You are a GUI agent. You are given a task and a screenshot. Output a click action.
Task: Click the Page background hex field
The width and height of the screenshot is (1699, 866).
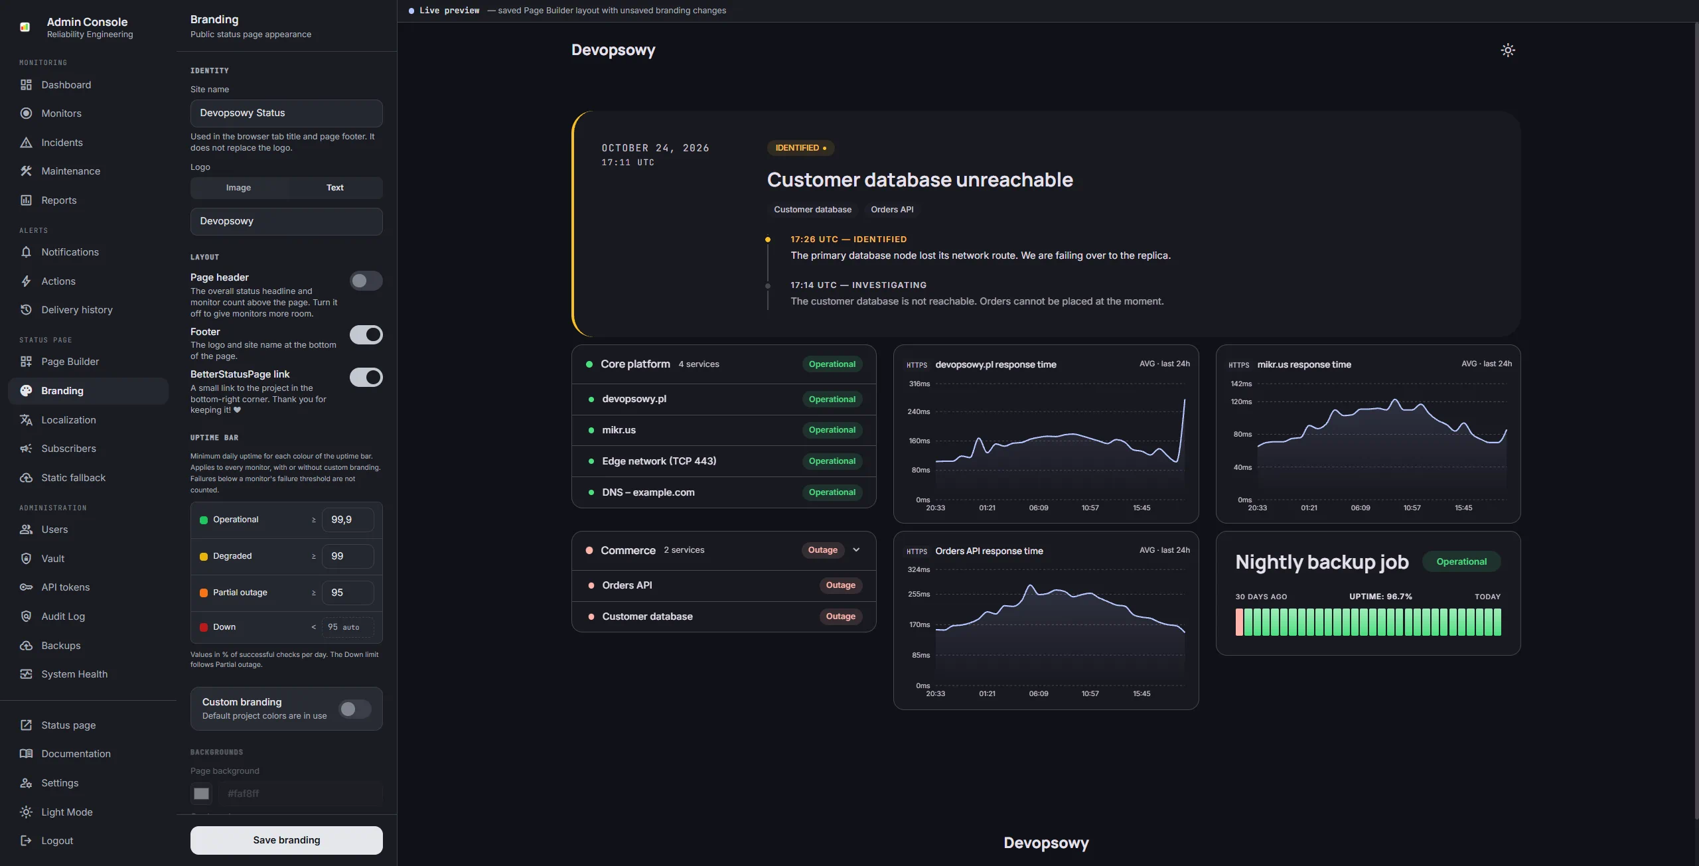pos(301,794)
